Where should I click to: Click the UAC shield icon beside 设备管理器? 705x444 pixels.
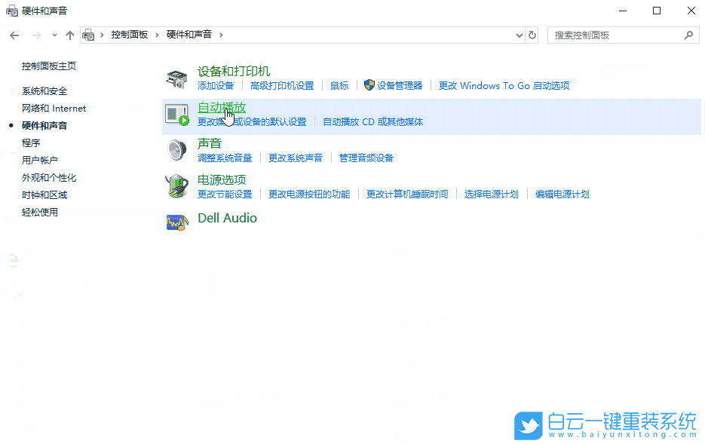[x=369, y=85]
